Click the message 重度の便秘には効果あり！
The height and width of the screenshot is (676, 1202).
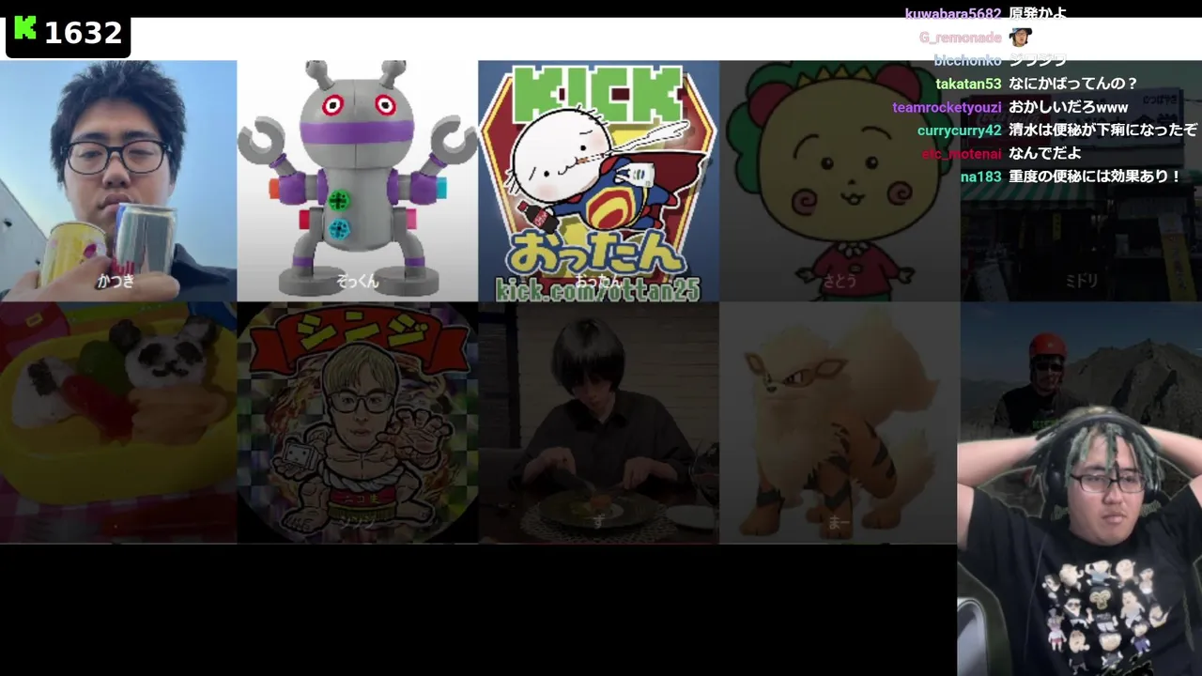(1096, 177)
